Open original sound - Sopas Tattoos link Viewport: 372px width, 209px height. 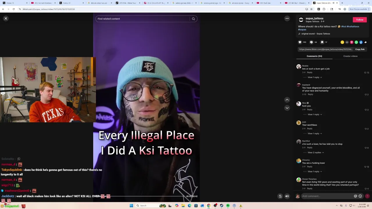point(316,34)
